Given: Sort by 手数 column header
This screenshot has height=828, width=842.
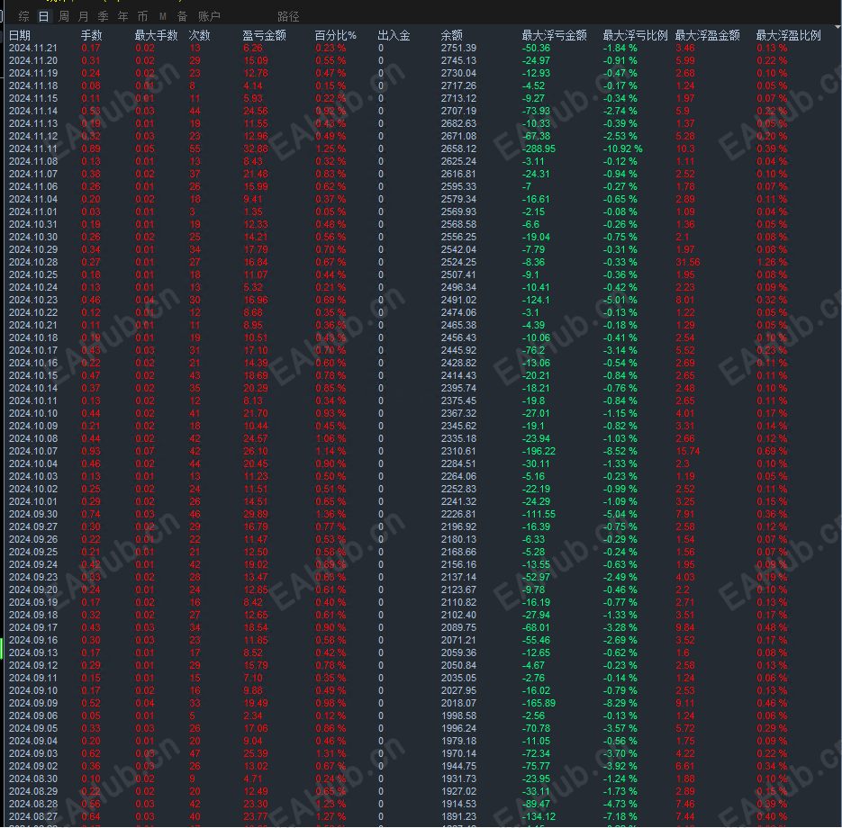Looking at the screenshot, I should (x=91, y=36).
